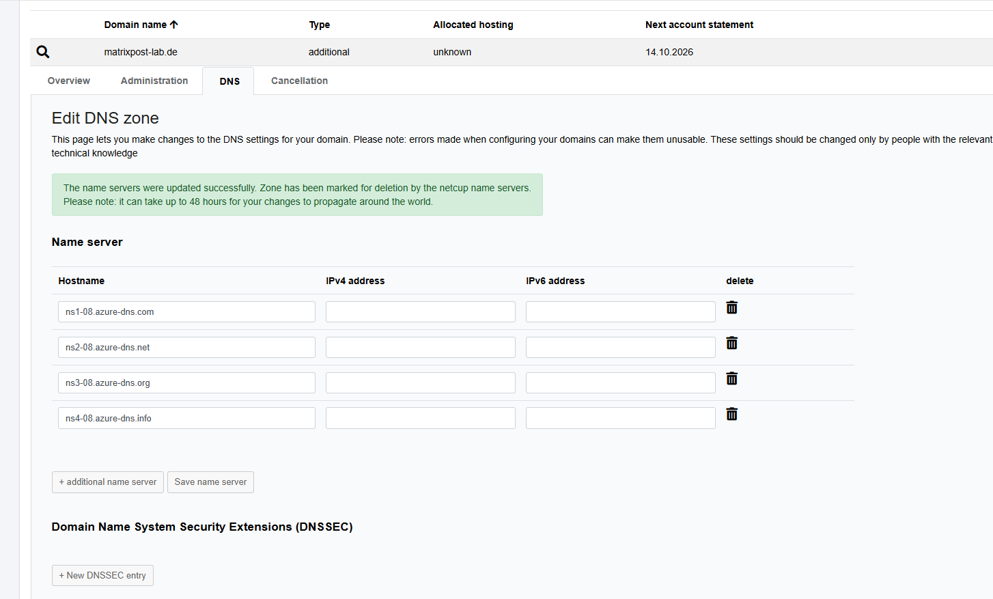Select the DNS tab

click(x=229, y=81)
